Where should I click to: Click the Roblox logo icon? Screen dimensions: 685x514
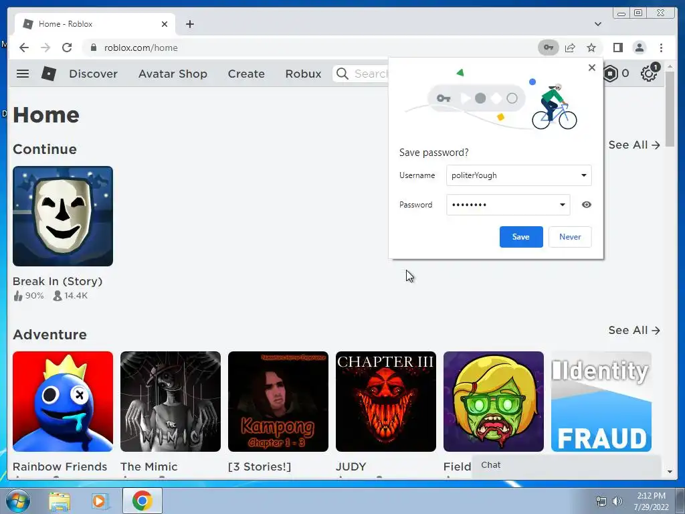click(x=48, y=74)
